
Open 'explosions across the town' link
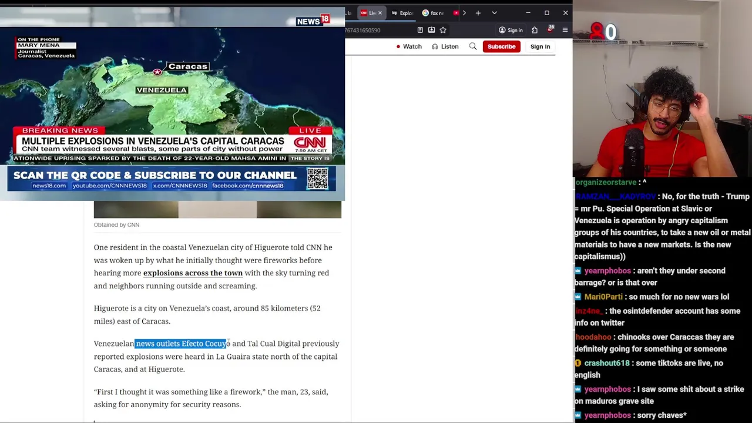click(x=193, y=273)
